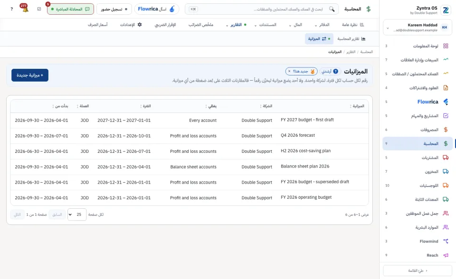The width and height of the screenshot is (456, 279).
Task: Click the New Budget button
Action: tap(30, 75)
